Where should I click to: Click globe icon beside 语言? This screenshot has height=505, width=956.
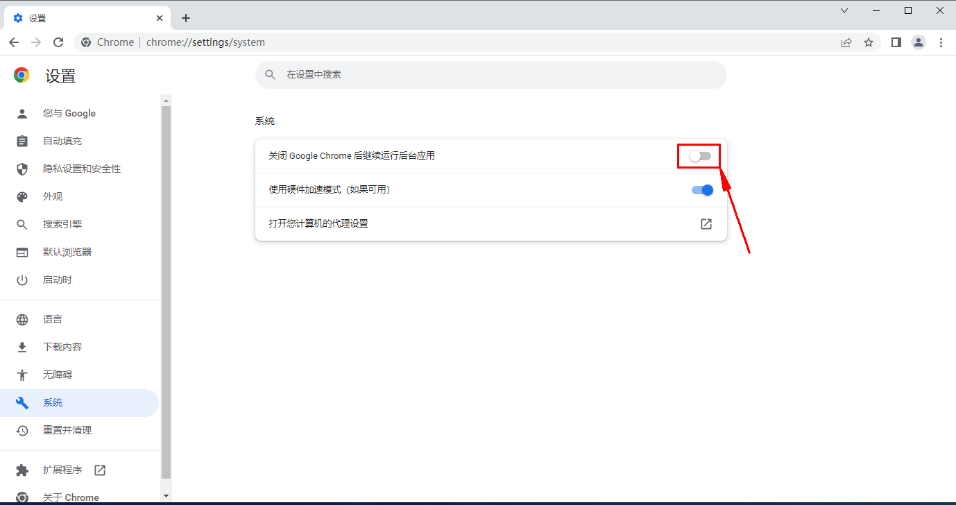[22, 319]
